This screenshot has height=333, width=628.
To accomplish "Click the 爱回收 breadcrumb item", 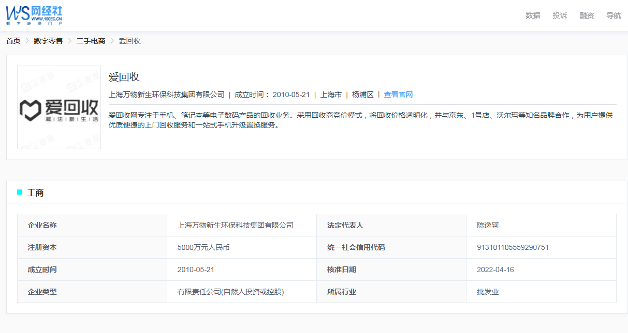I will [129, 41].
